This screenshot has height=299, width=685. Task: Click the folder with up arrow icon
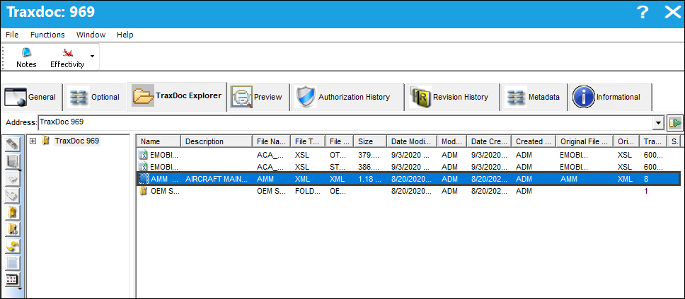click(x=12, y=213)
